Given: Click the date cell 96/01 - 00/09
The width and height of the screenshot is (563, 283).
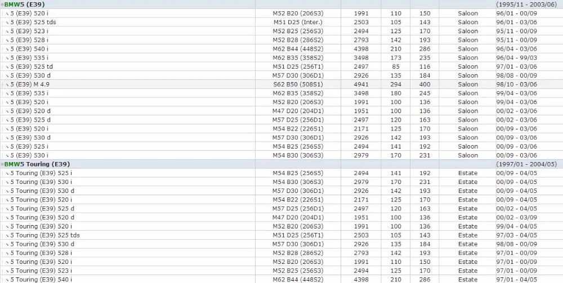Looking at the screenshot, I should 517,14.
